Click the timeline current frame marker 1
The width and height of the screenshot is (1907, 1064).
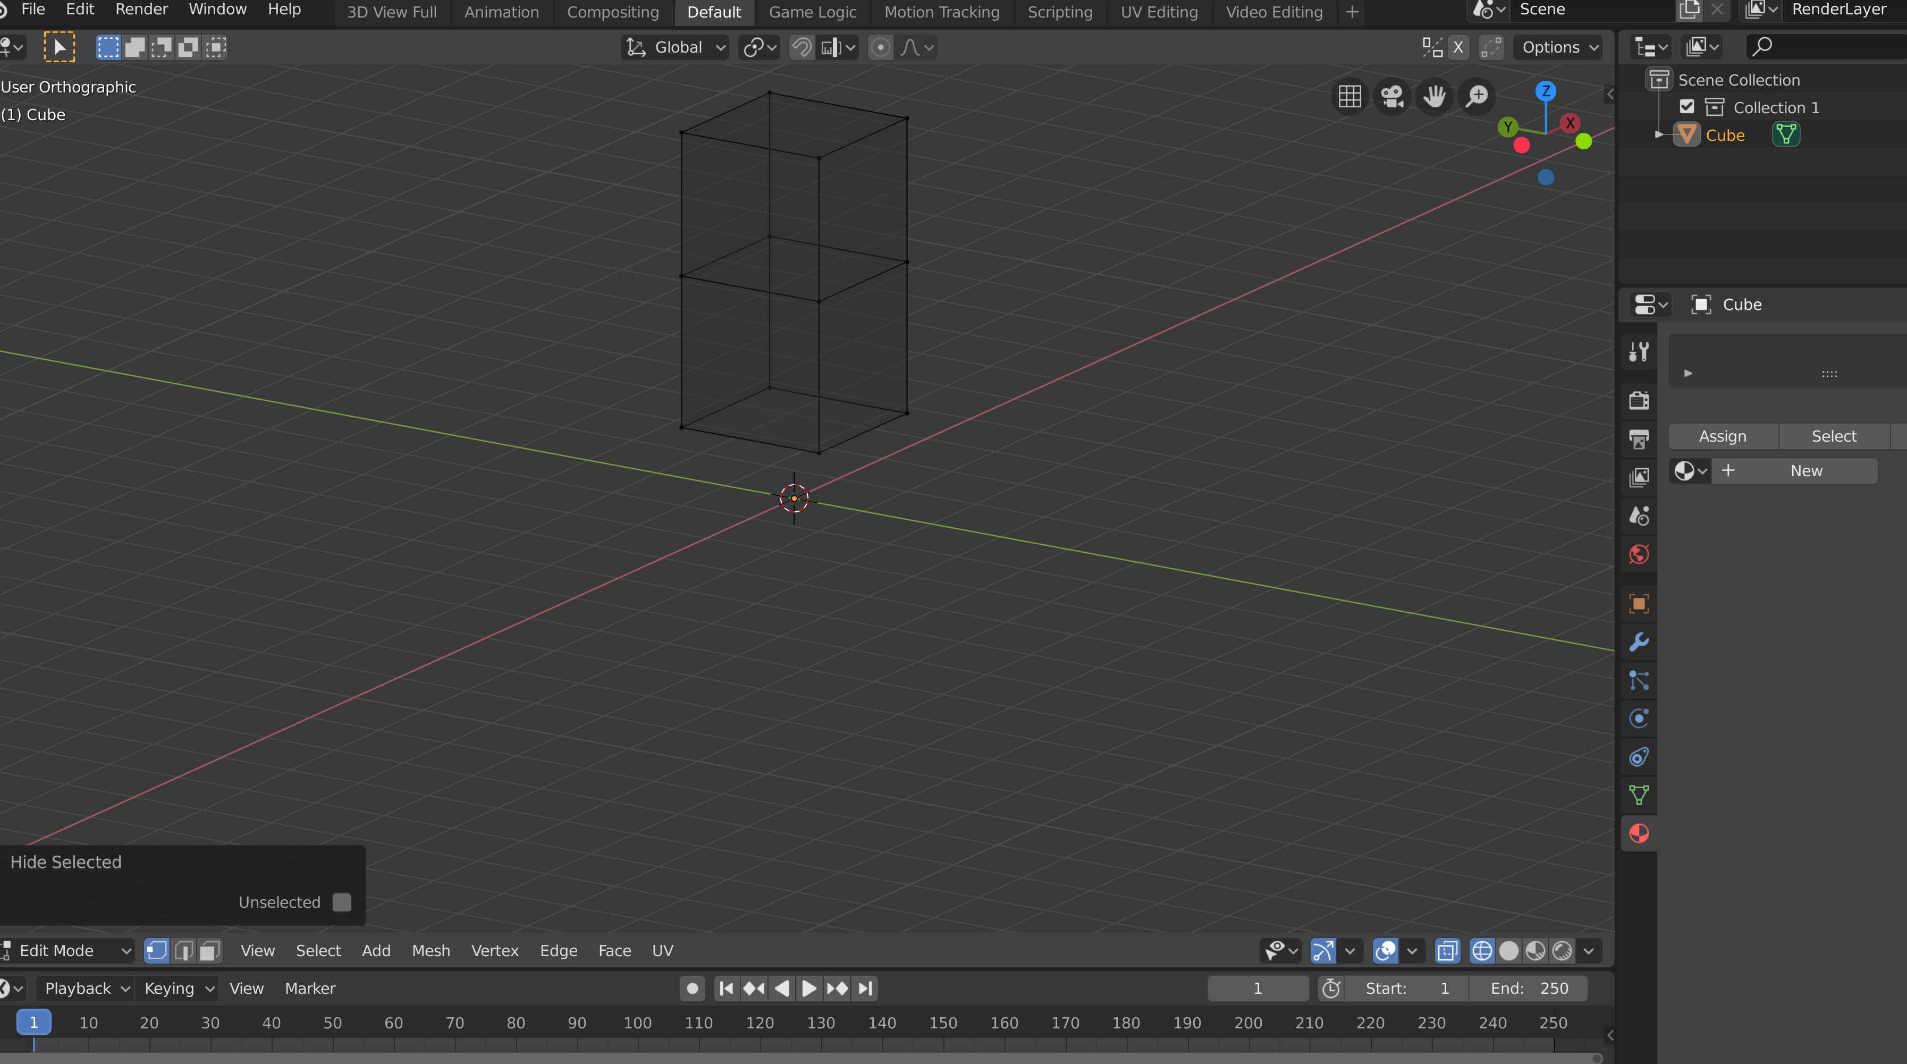point(33,1023)
